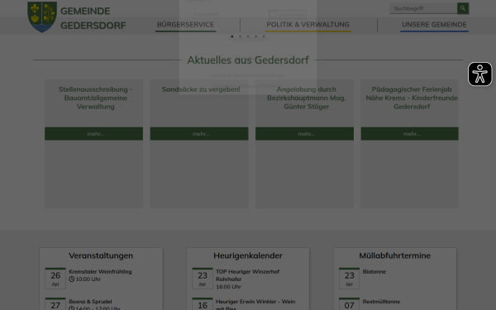Focus the Suchbegriff search field
Viewport: 496px width, 310px height.
[423, 8]
